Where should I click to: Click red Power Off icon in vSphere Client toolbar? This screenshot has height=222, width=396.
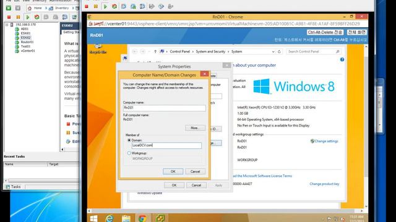tap(9, 17)
